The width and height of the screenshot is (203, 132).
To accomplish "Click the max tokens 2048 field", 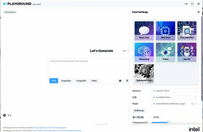I will click(x=157, y=117).
